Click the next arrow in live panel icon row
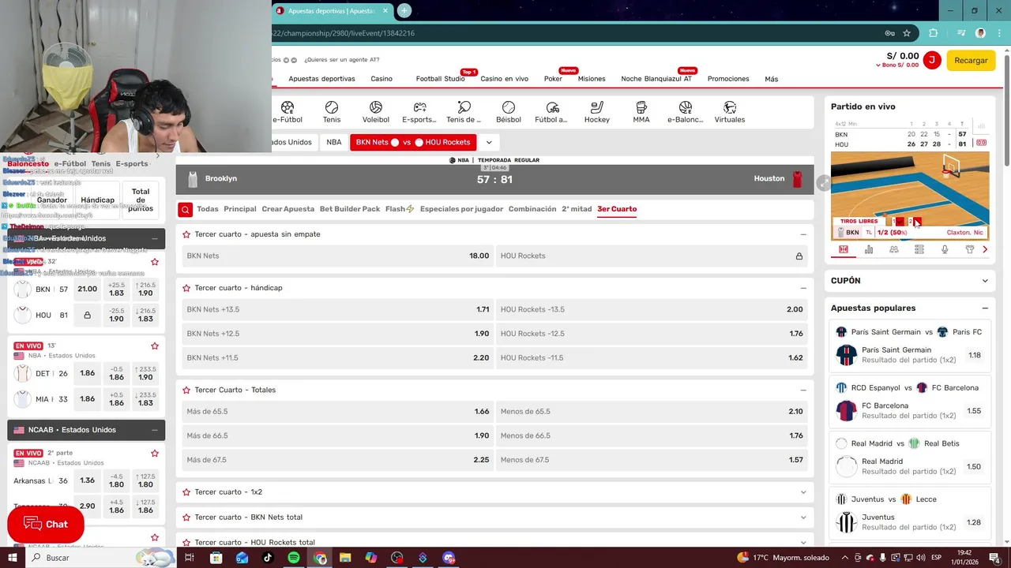 pyautogui.click(x=985, y=249)
